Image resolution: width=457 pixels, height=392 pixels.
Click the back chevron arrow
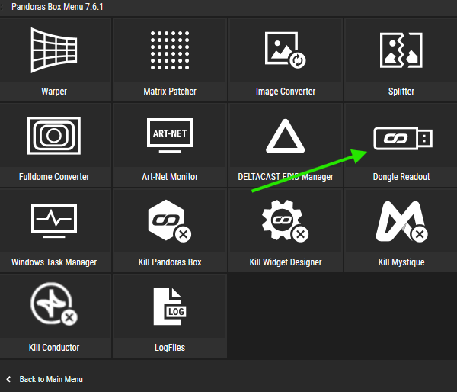click(8, 379)
